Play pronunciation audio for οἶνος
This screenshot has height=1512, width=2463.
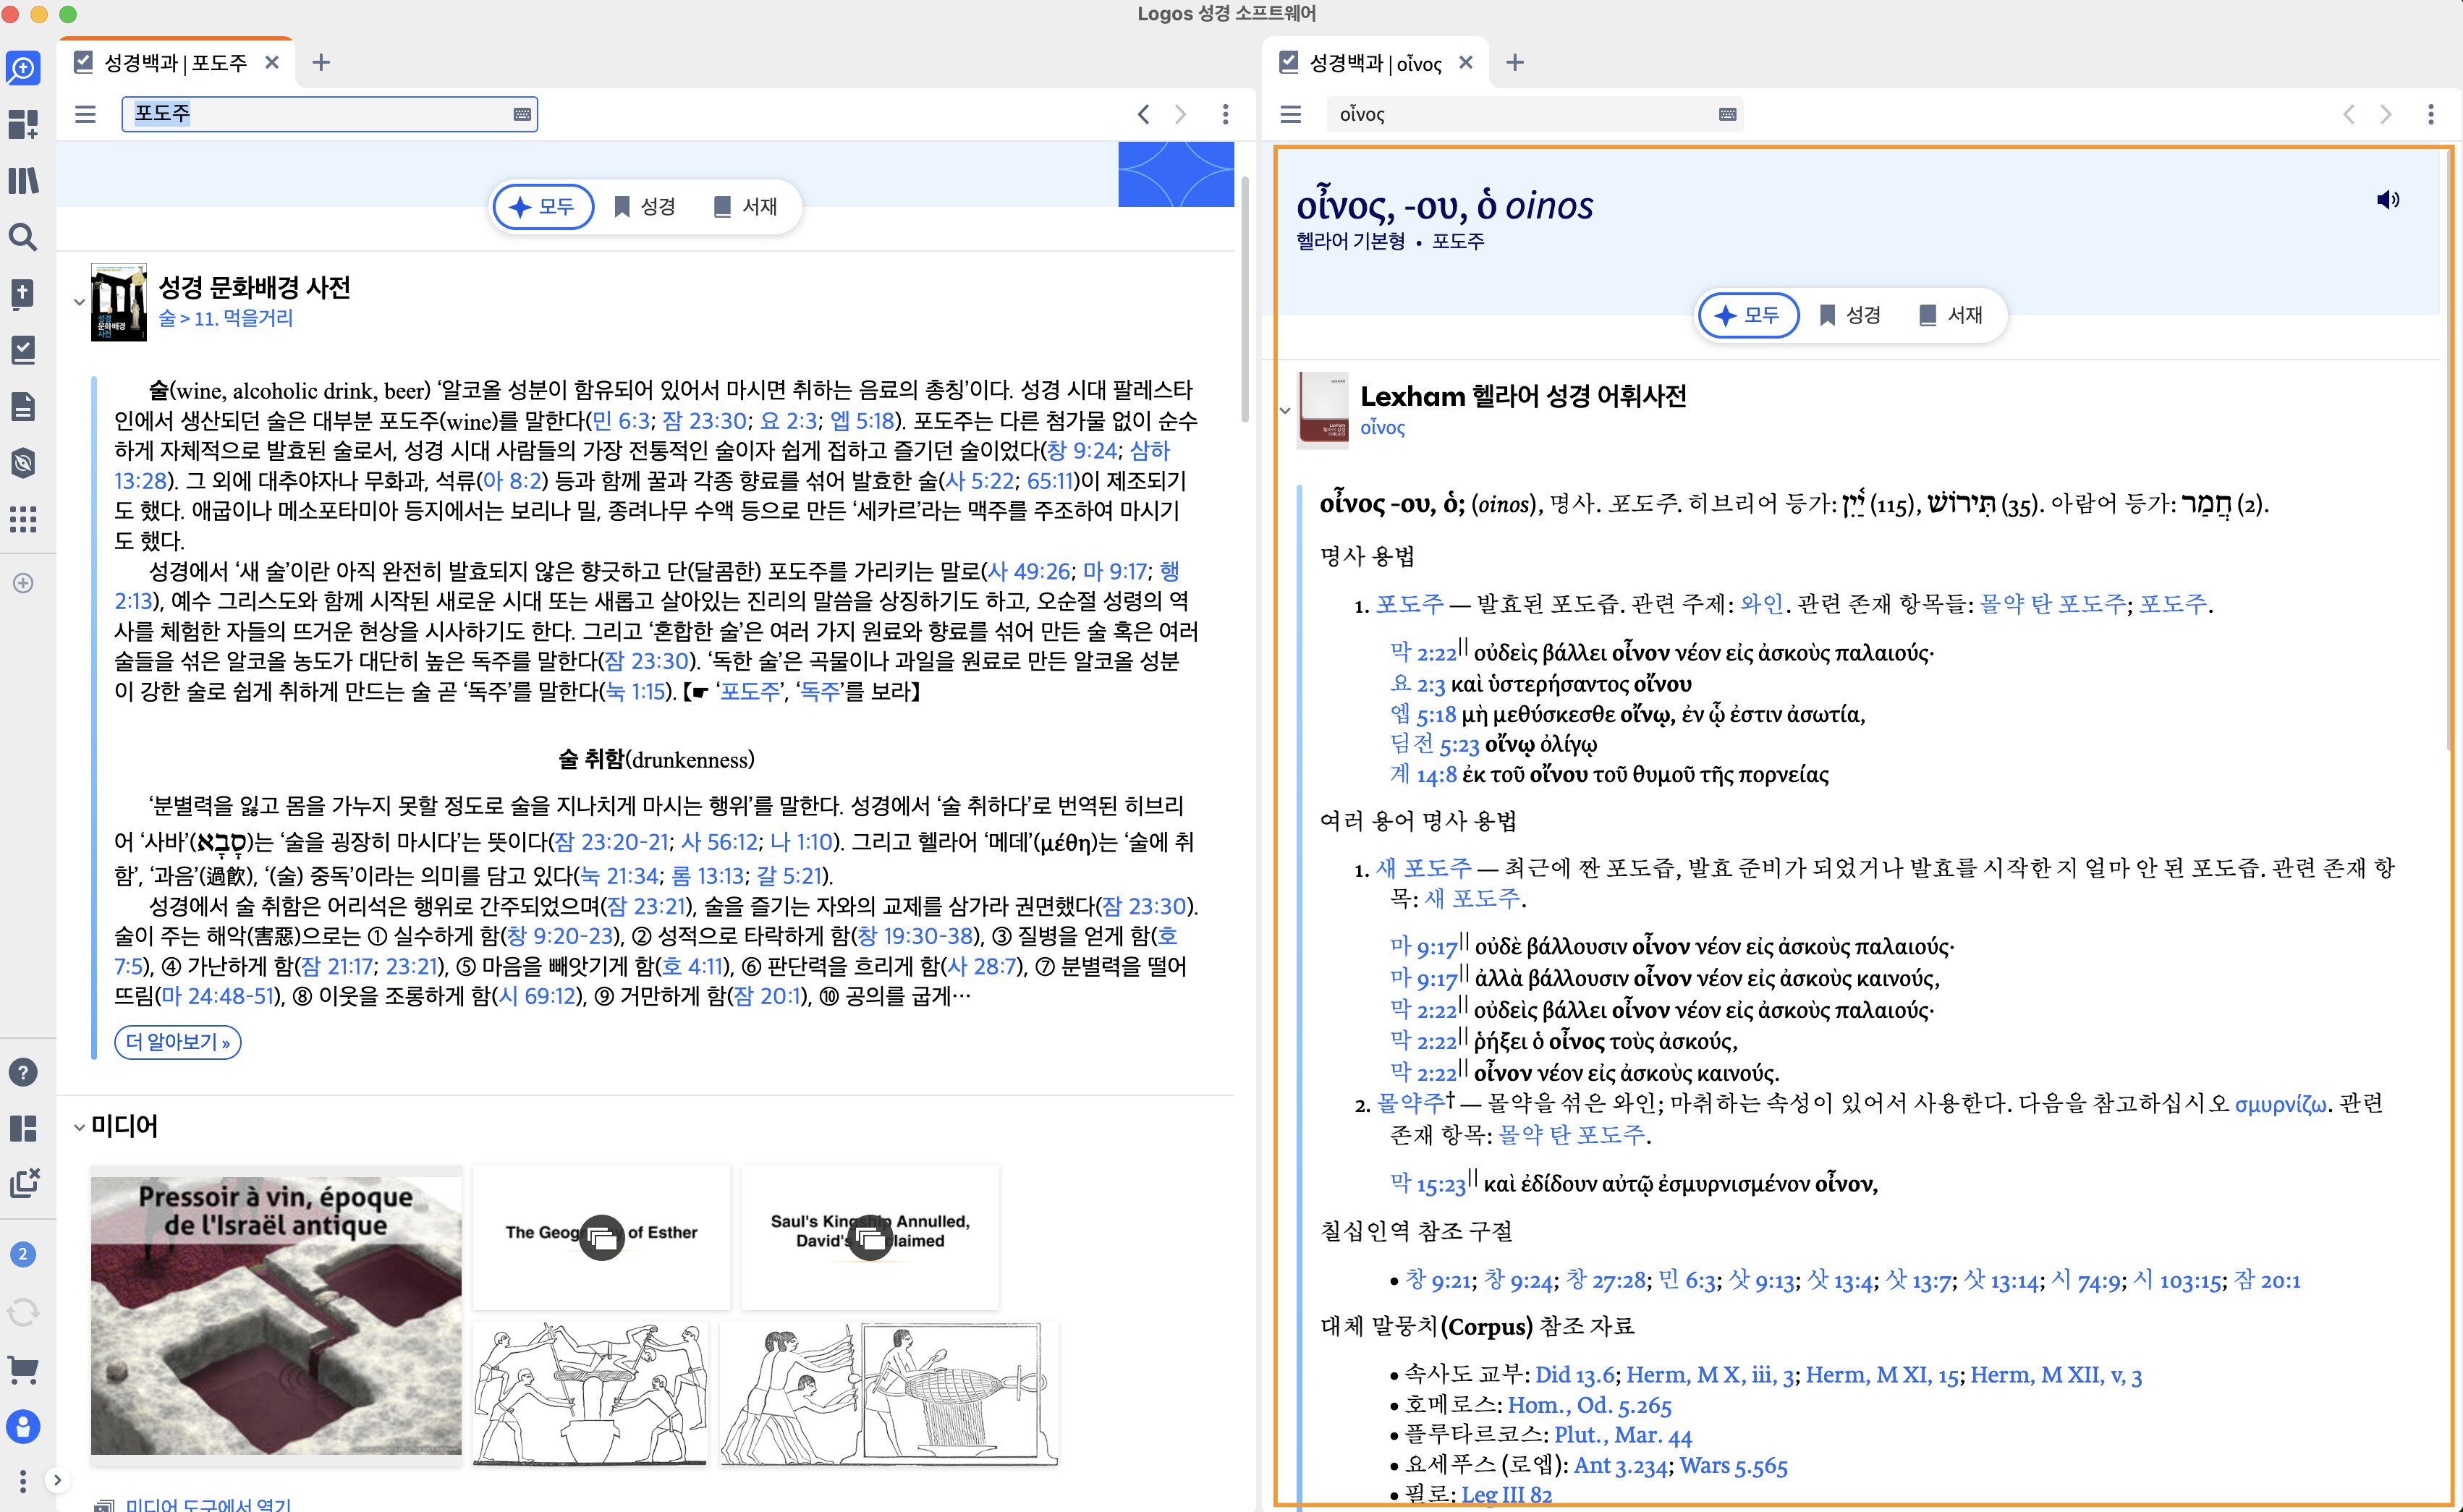[2388, 200]
